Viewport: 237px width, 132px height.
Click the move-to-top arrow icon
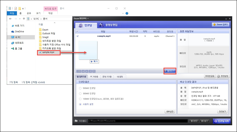(x=83, y=71)
